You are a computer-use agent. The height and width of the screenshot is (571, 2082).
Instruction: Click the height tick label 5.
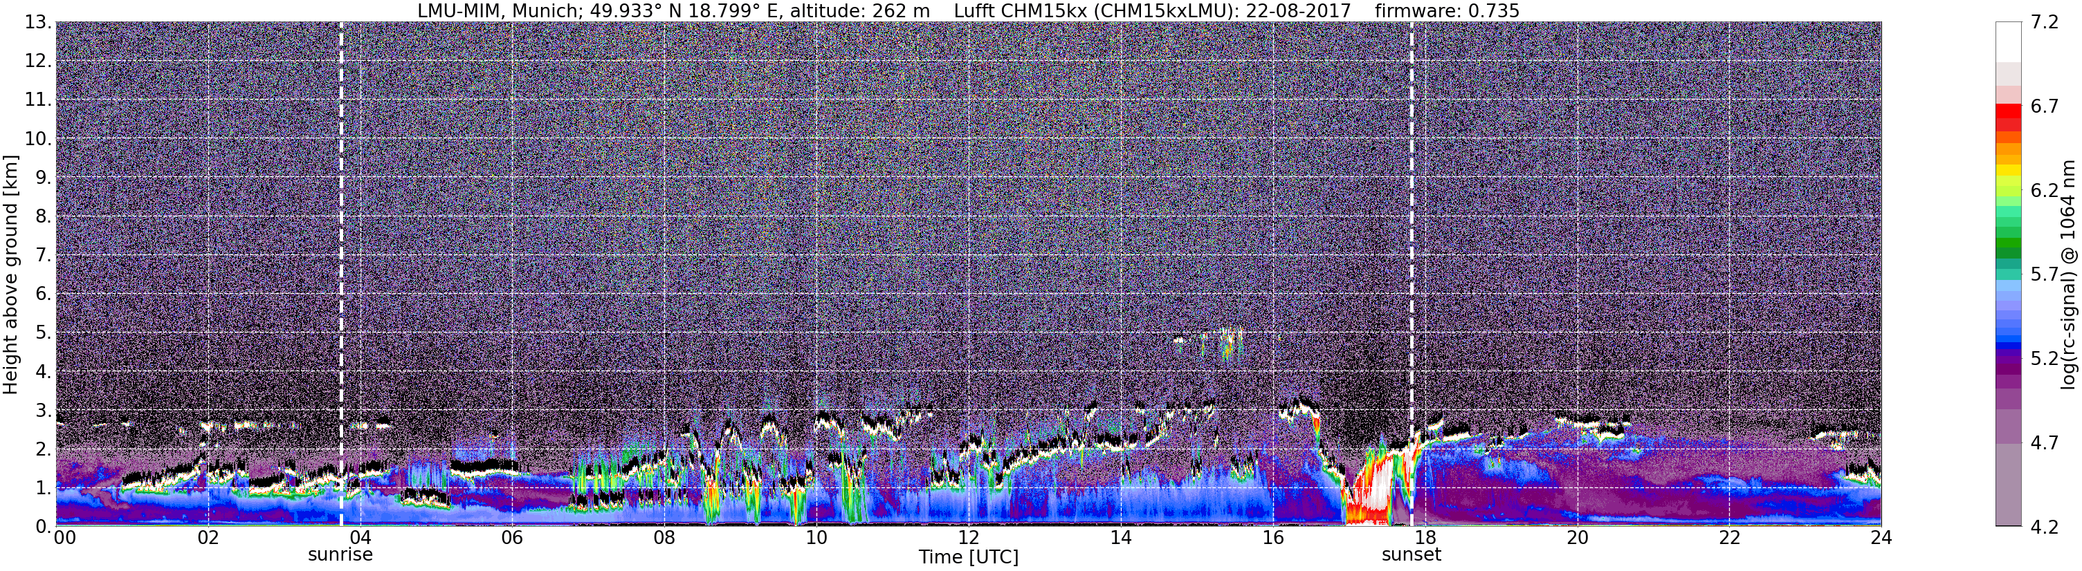44,332
